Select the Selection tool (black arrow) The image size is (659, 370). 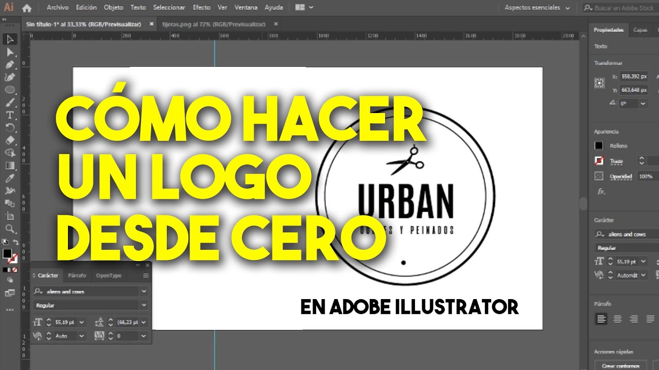[x=10, y=40]
